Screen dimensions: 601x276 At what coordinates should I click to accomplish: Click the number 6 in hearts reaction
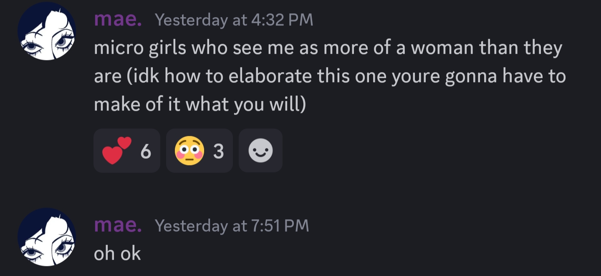[x=145, y=151]
